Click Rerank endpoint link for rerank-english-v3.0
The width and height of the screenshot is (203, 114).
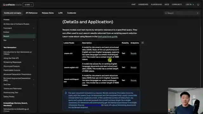coord(133,67)
